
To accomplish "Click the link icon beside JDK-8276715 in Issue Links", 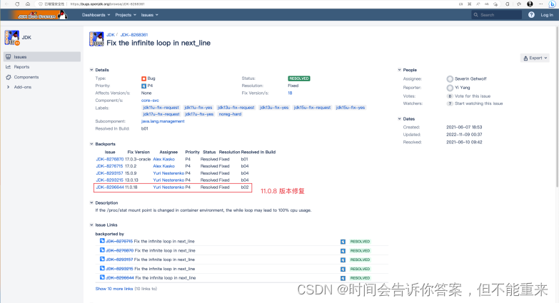I will tap(102, 241).
